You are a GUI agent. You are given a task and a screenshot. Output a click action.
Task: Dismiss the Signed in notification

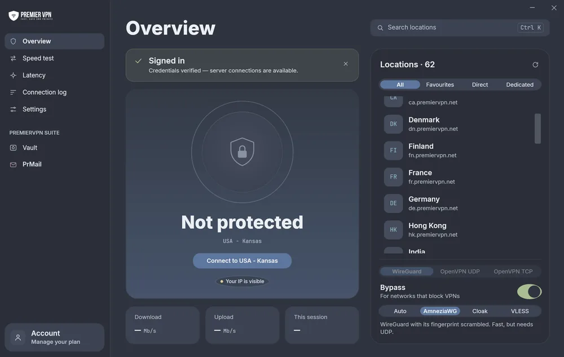coord(346,64)
